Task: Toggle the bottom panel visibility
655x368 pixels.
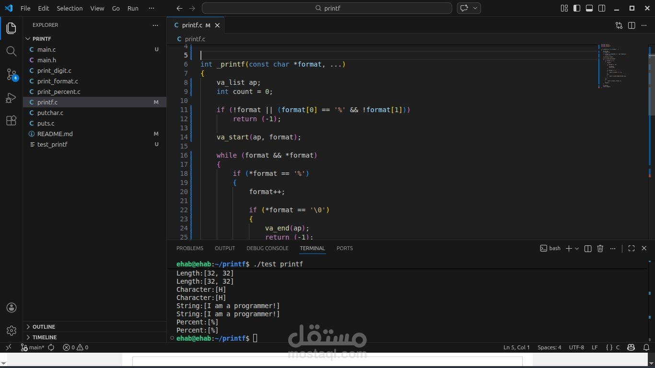Action: click(x=589, y=8)
